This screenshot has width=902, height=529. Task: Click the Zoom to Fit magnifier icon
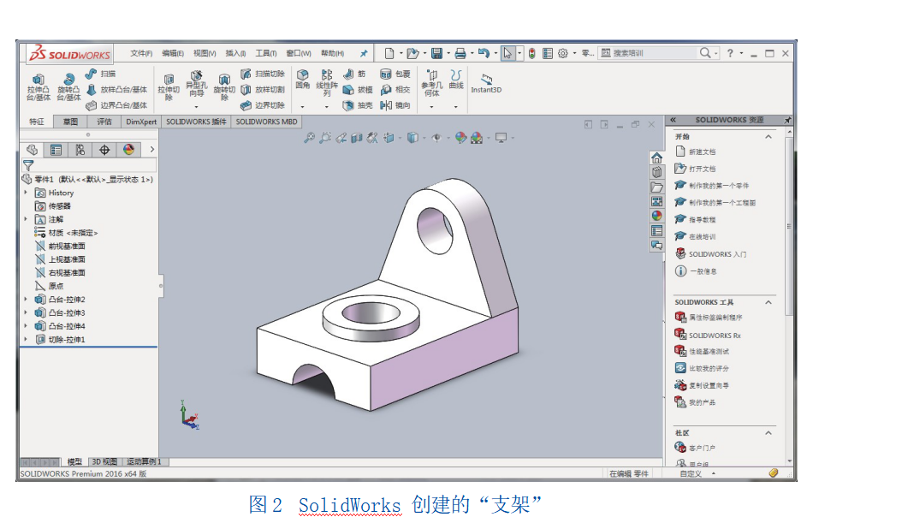310,138
